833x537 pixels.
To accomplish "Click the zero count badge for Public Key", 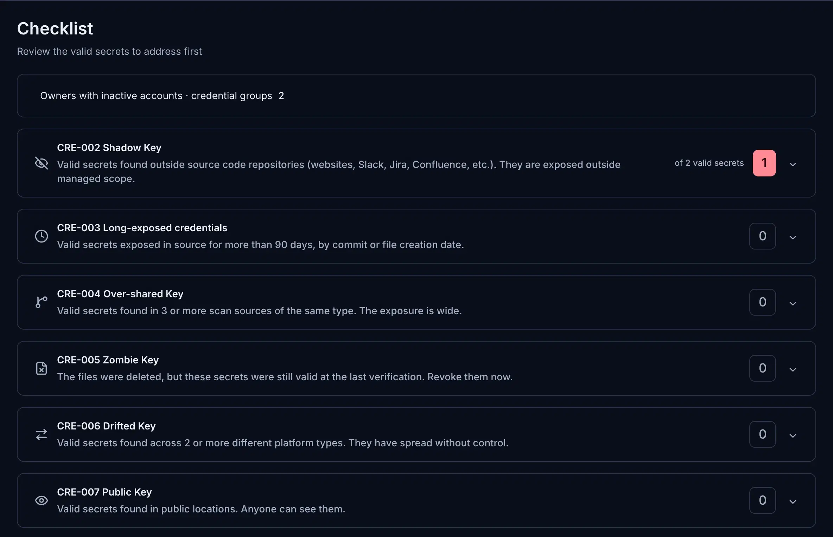I will (763, 500).
